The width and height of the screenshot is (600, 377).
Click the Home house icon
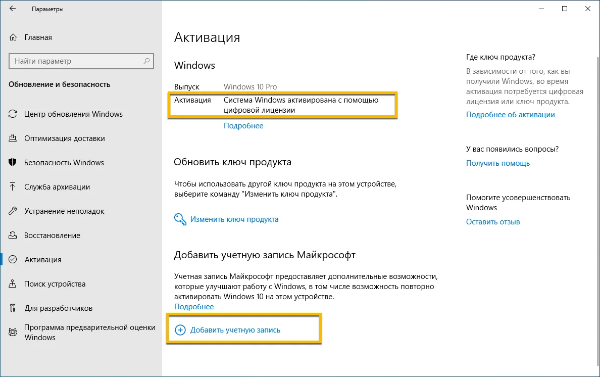click(x=13, y=37)
